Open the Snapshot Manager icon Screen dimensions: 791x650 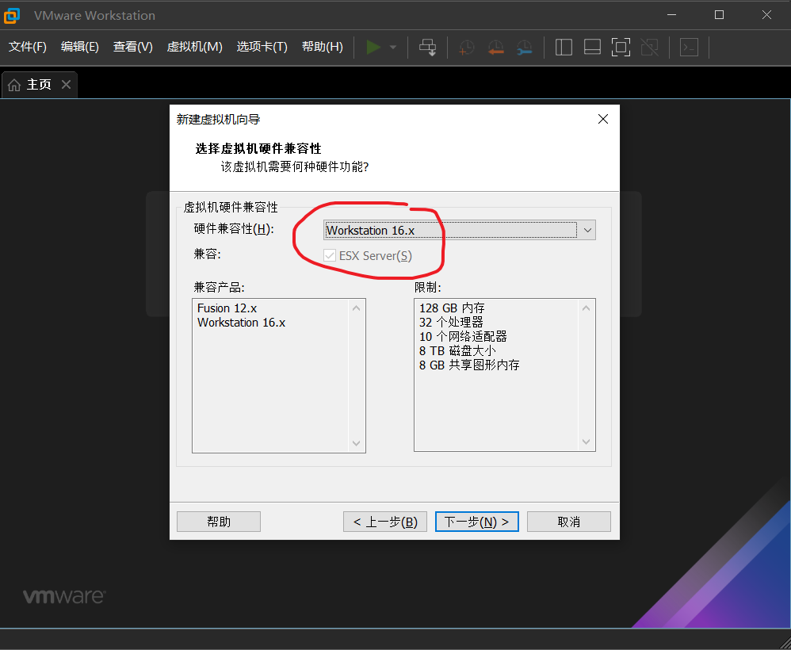(525, 48)
